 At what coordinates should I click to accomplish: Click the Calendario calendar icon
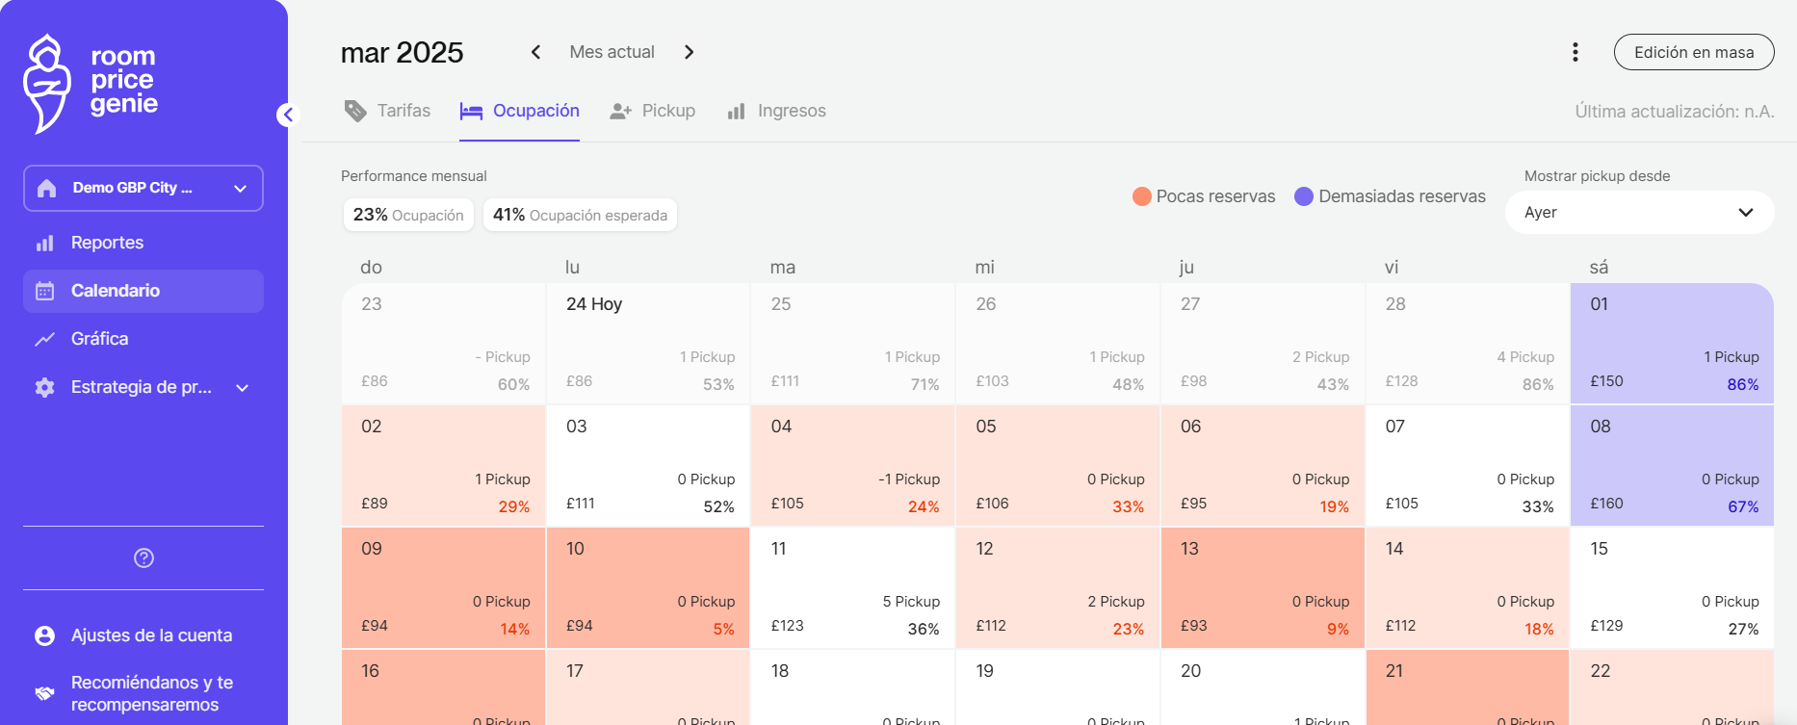click(44, 291)
